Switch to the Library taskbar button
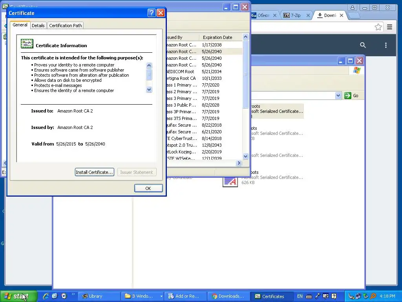The width and height of the screenshot is (402, 302). (x=99, y=296)
